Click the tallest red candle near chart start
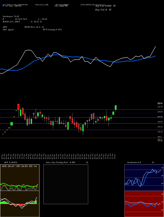 (x=18, y=107)
